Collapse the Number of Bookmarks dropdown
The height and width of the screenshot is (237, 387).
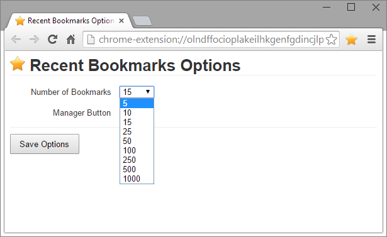pyautogui.click(x=137, y=92)
